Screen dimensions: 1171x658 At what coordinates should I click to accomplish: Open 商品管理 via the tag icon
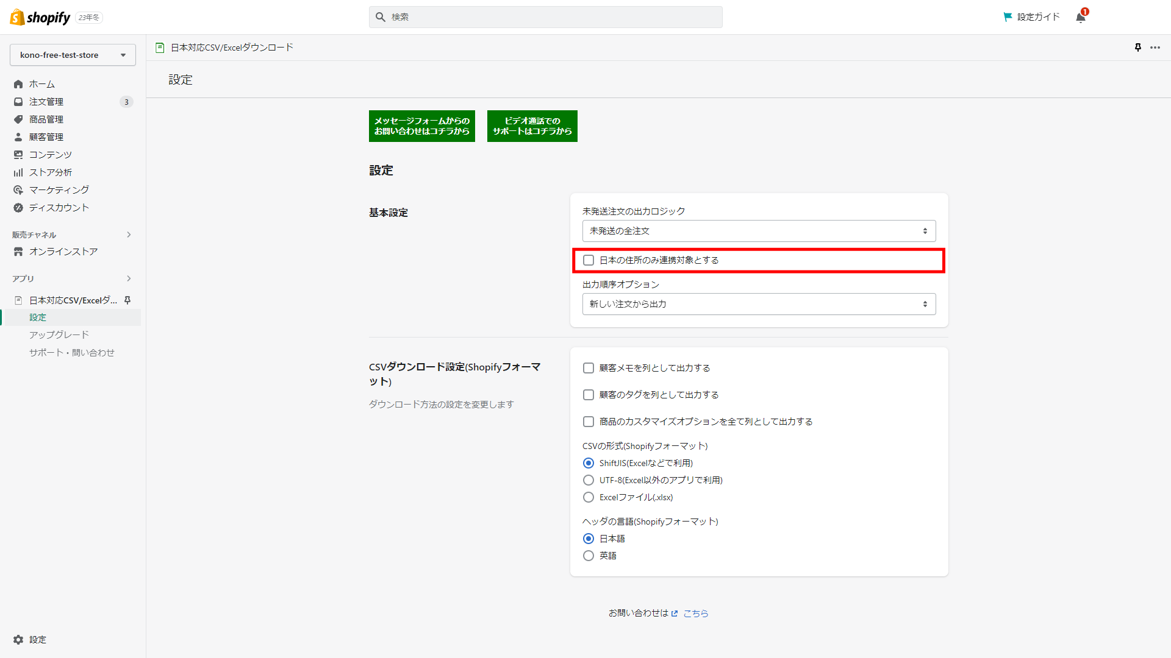point(18,119)
